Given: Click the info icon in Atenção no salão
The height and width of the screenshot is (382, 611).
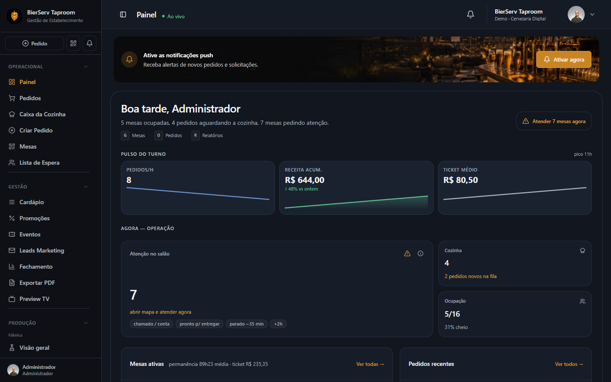Looking at the screenshot, I should pos(420,253).
